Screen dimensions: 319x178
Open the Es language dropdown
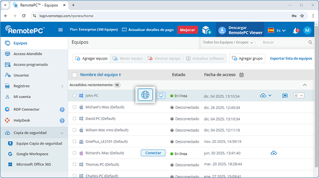[277, 31]
